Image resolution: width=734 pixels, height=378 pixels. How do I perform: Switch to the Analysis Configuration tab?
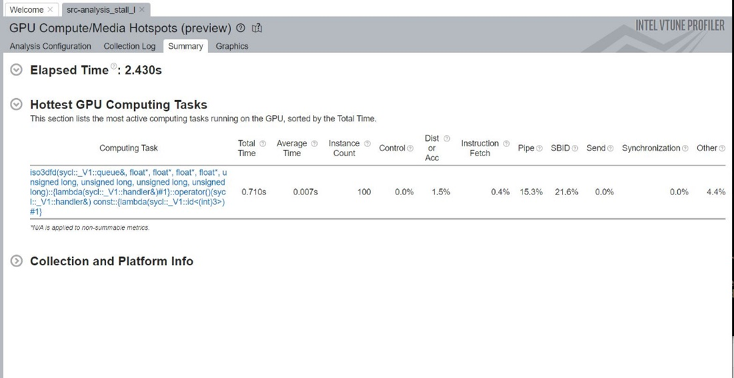point(50,46)
